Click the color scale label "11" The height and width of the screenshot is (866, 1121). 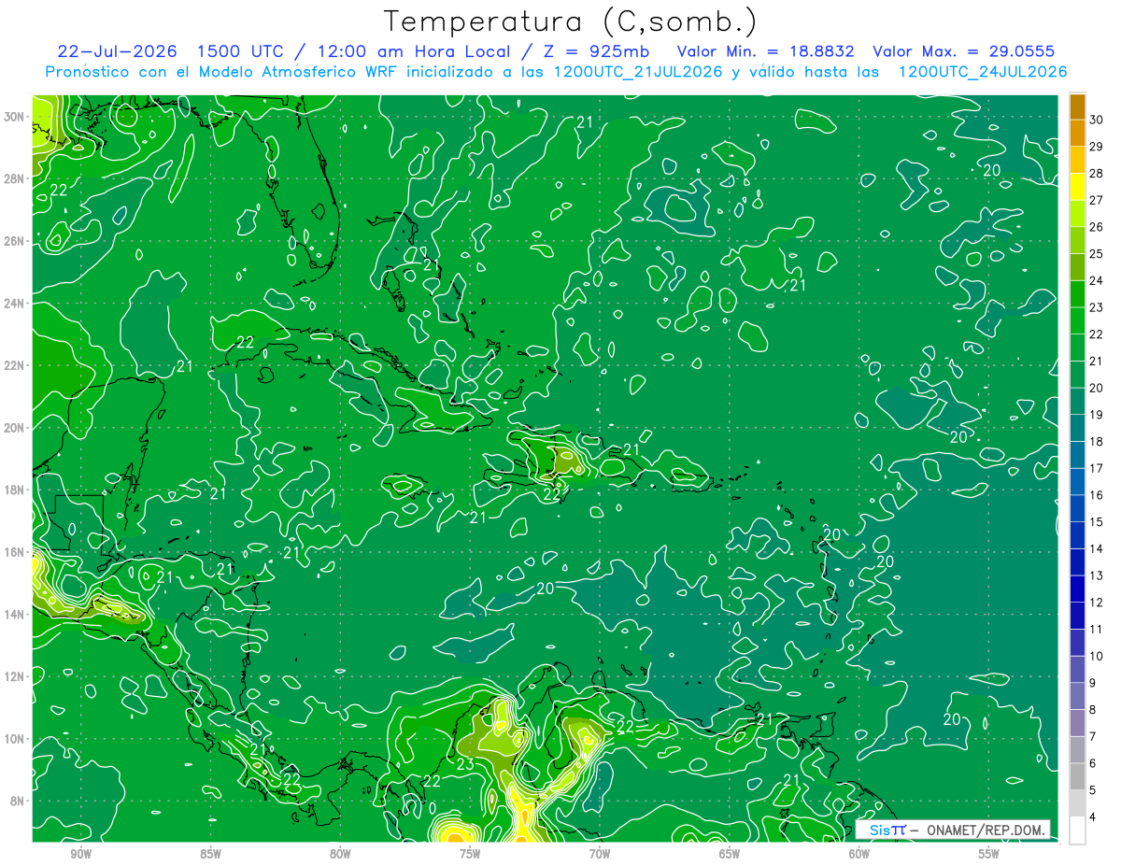(1096, 629)
